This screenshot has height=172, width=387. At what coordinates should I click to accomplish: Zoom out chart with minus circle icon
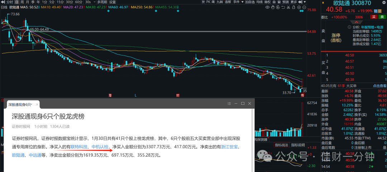click(x=304, y=8)
